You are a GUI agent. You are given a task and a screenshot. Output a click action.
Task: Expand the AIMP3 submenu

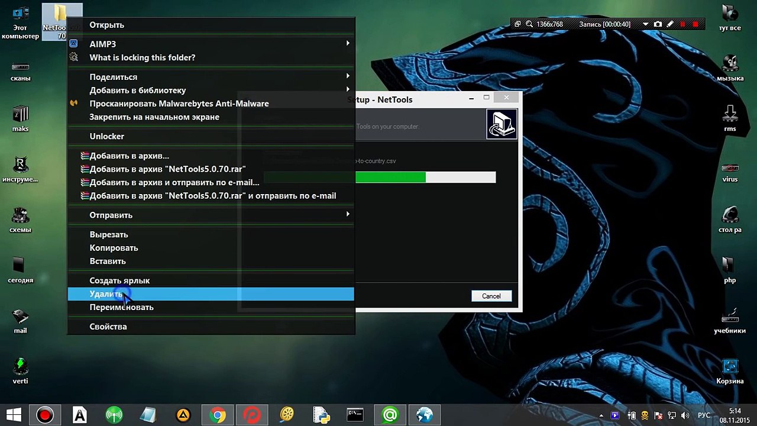pos(211,44)
